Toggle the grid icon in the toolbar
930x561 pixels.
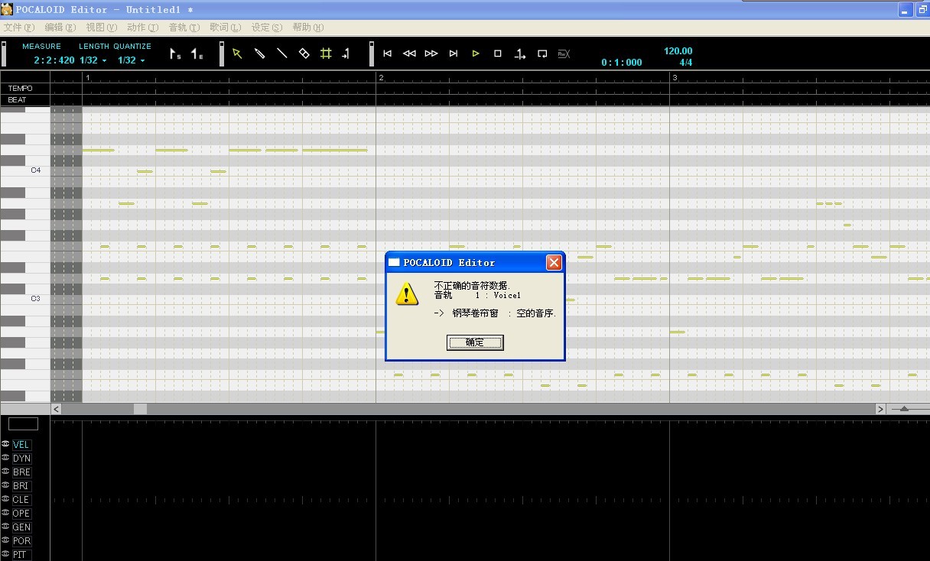coord(326,54)
